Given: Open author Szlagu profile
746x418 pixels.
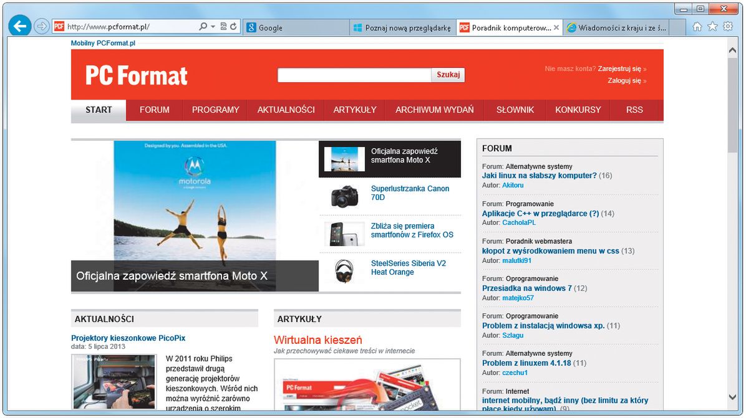Looking at the screenshot, I should point(513,335).
